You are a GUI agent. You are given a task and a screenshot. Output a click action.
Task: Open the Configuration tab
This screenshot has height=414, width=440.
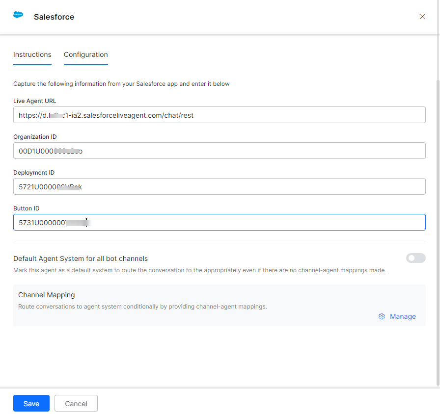(86, 54)
